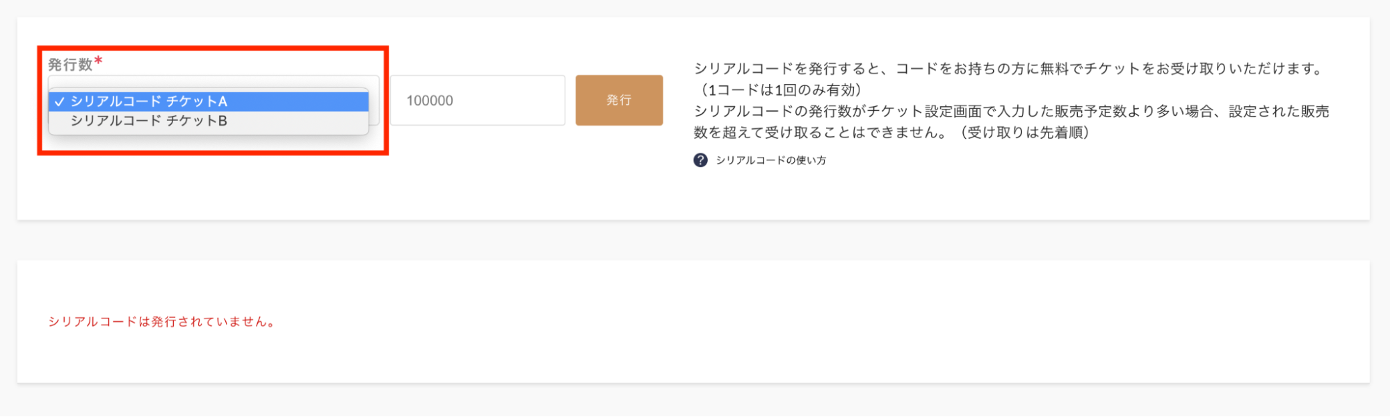1390x417 pixels.
Task: Click the brown 発行 button
Action: (619, 101)
